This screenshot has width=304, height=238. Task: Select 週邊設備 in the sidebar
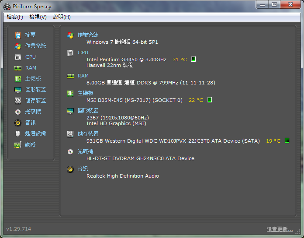click(36, 133)
